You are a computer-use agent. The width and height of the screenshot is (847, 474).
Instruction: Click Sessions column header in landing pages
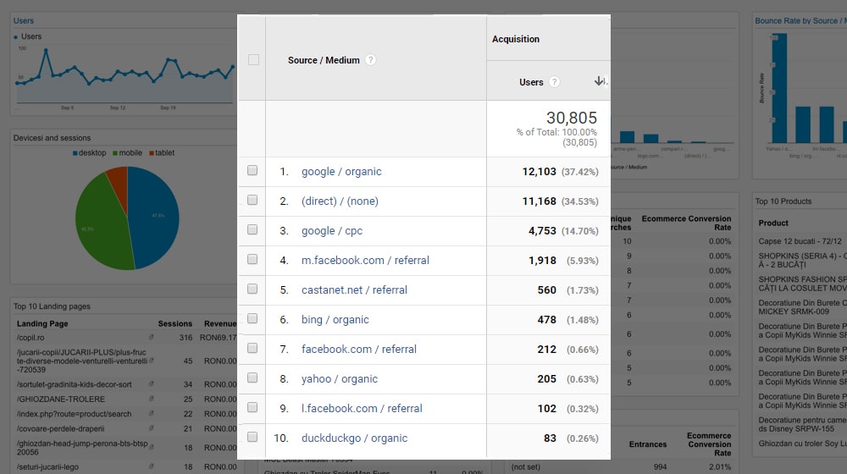point(175,323)
